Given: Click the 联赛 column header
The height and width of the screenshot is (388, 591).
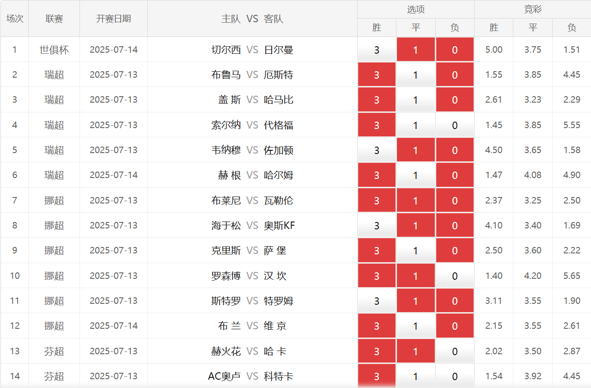Looking at the screenshot, I should 54,18.
